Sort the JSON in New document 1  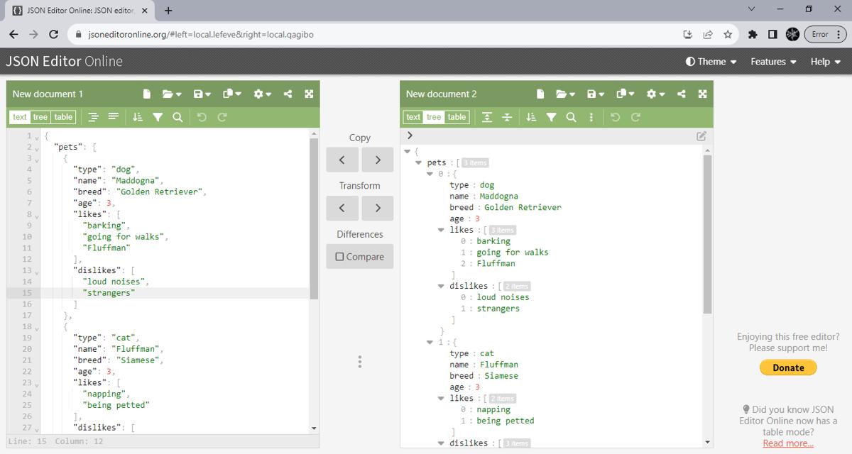click(137, 116)
